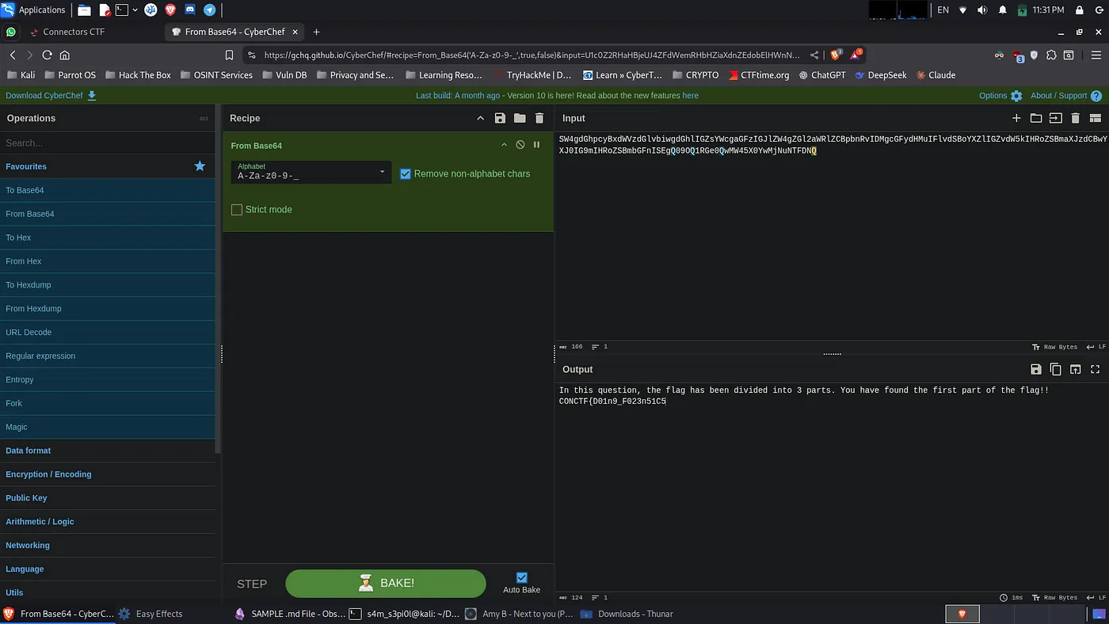Load a recipe via the folder icon
This screenshot has height=624, width=1109.
coord(520,118)
